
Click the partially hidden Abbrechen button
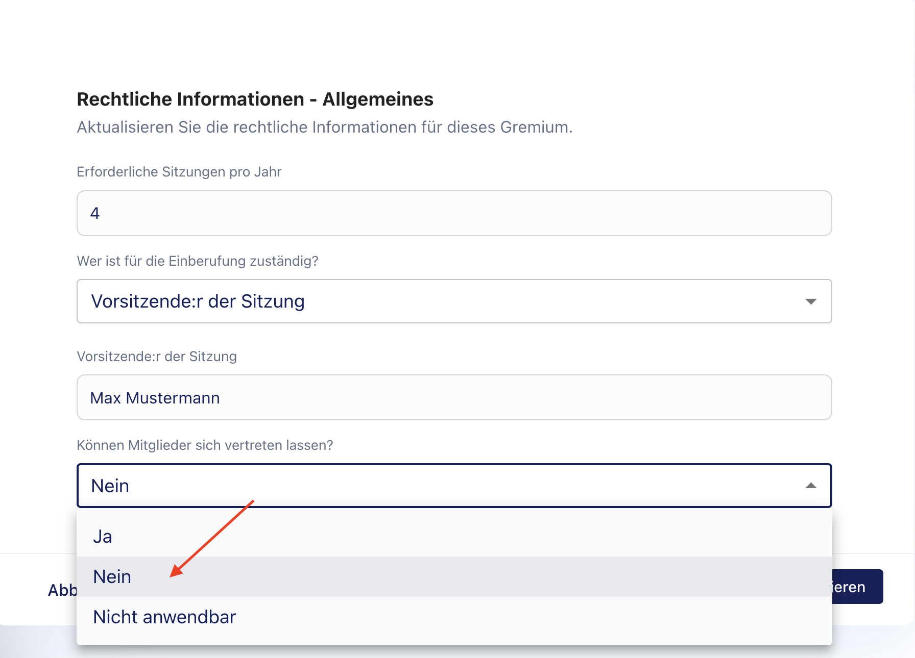click(62, 590)
